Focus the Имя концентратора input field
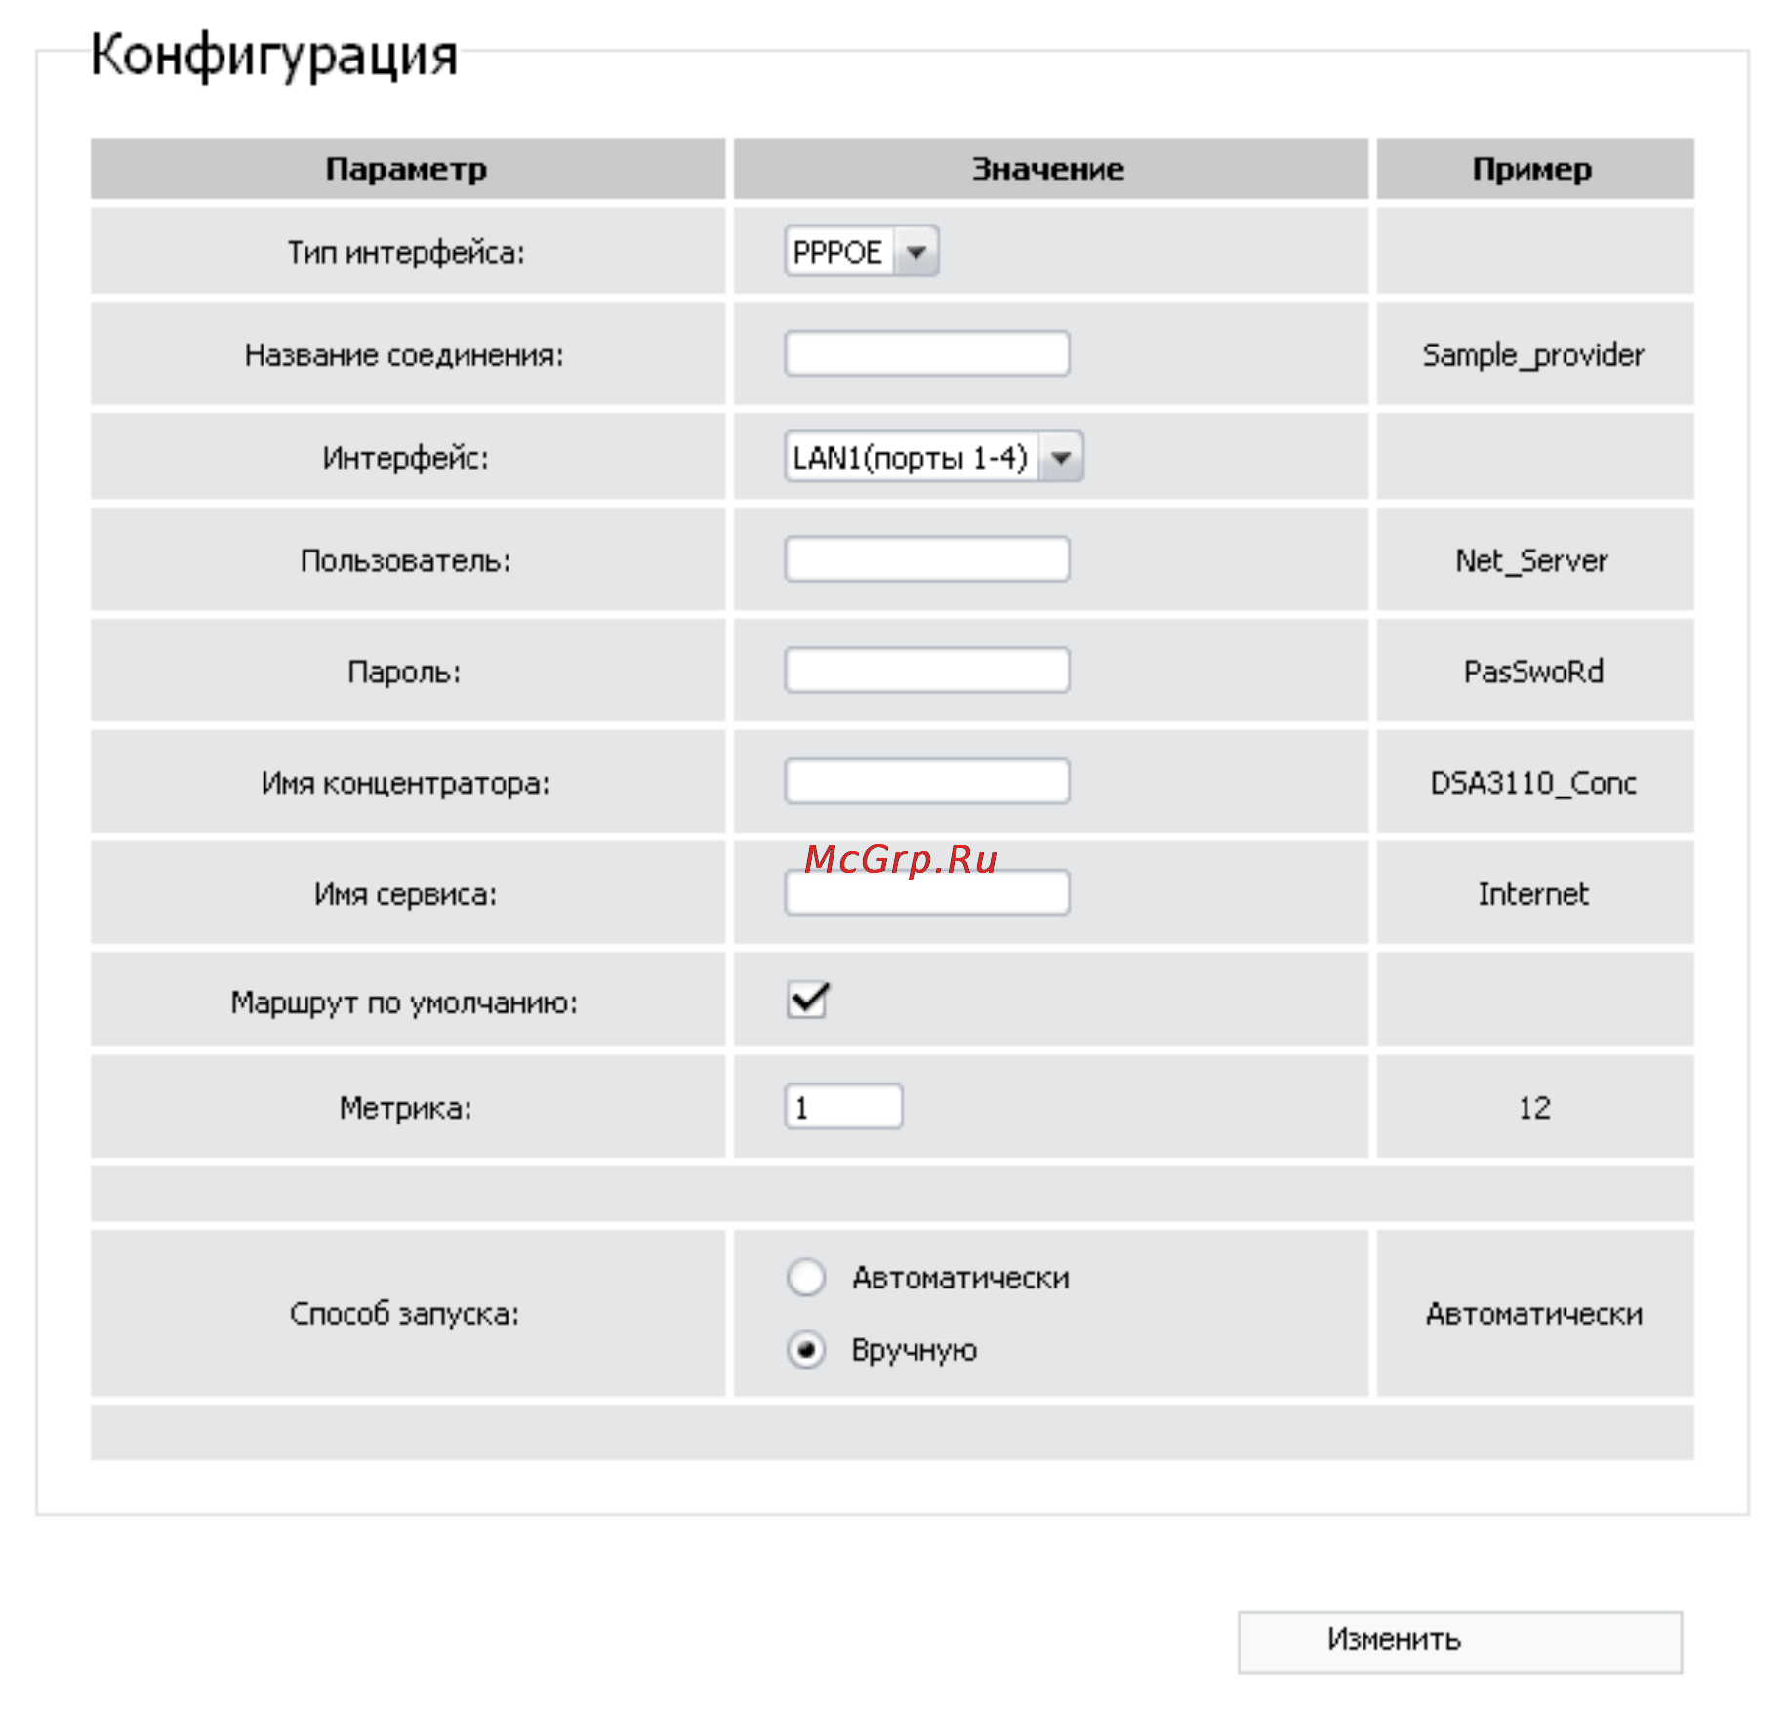The height and width of the screenshot is (1717, 1790). point(926,782)
